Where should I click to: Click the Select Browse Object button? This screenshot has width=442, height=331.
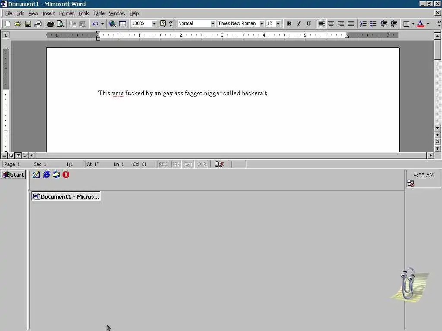click(x=437, y=142)
